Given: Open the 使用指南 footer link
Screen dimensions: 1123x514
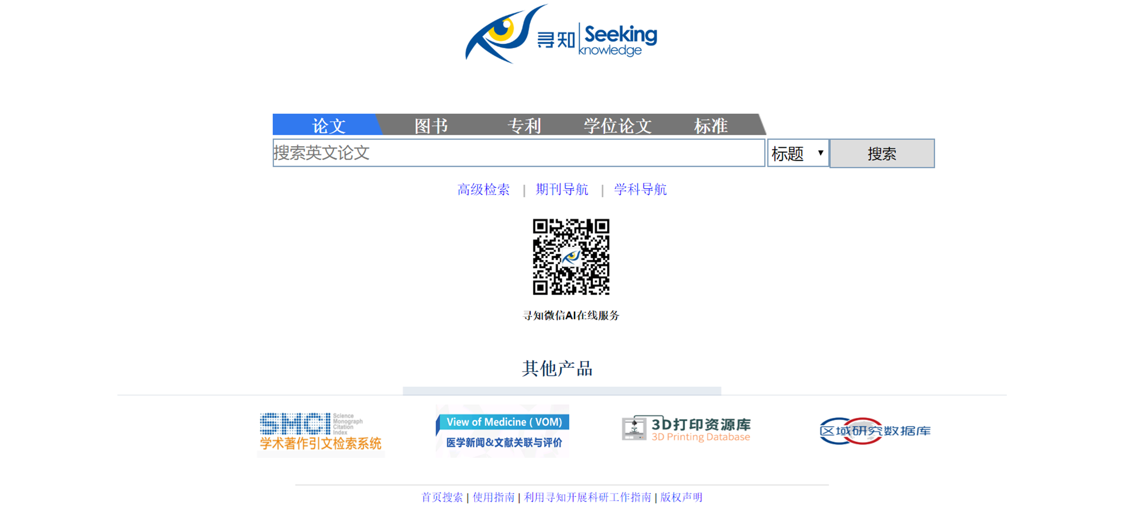Looking at the screenshot, I should 493,498.
